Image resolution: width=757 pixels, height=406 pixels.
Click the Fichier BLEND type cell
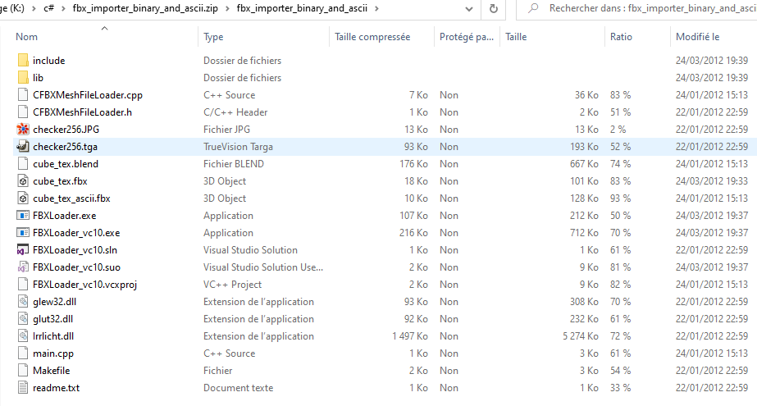click(x=234, y=164)
